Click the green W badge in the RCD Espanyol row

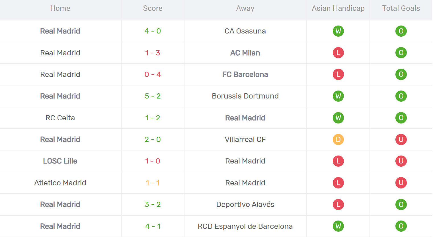click(338, 226)
